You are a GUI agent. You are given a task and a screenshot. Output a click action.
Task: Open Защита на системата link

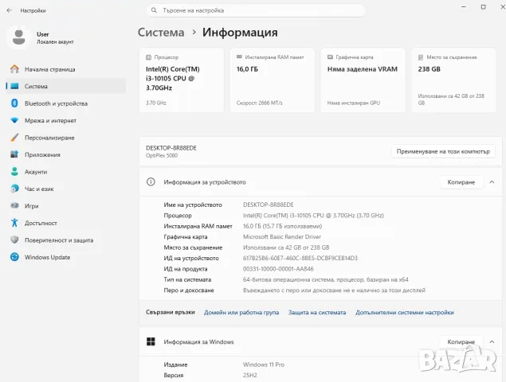[x=317, y=313]
